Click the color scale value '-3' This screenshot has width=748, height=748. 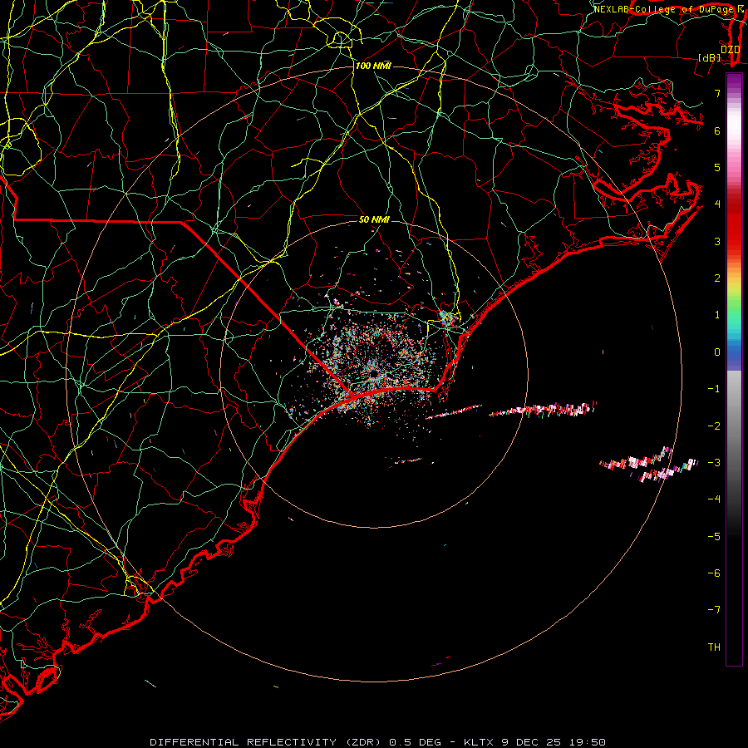click(x=714, y=463)
